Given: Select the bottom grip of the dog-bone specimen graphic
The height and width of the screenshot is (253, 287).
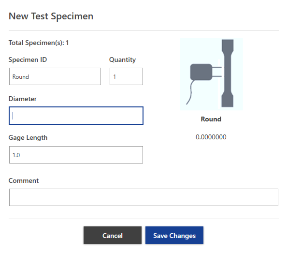Looking at the screenshot, I should tap(228, 101).
